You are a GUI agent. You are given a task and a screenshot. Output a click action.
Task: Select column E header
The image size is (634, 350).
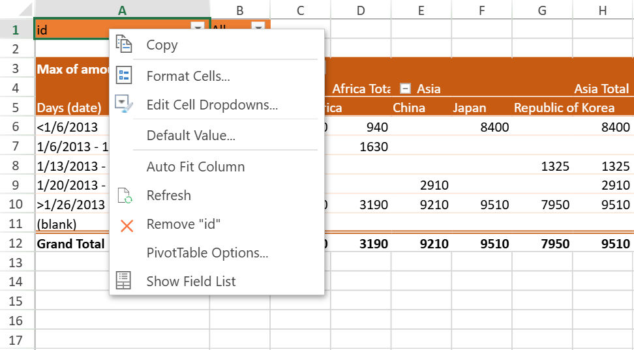421,10
